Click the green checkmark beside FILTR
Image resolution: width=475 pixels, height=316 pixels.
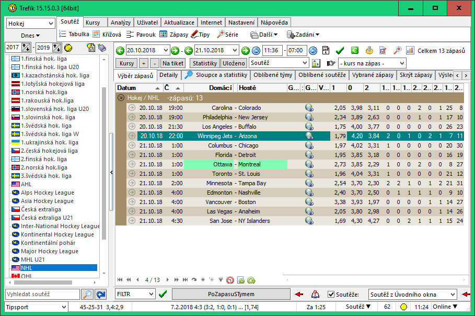(163, 294)
